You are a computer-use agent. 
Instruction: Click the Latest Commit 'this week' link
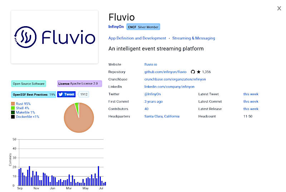click(x=251, y=102)
